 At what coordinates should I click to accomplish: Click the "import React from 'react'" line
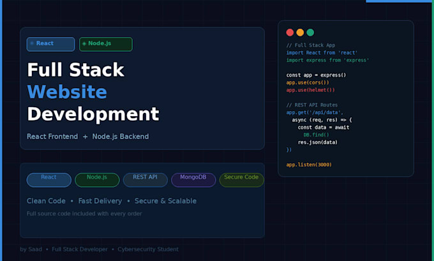pos(322,52)
